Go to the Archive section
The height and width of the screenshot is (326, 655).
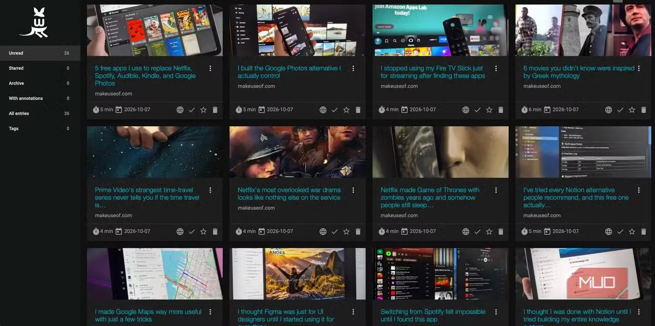click(40, 83)
